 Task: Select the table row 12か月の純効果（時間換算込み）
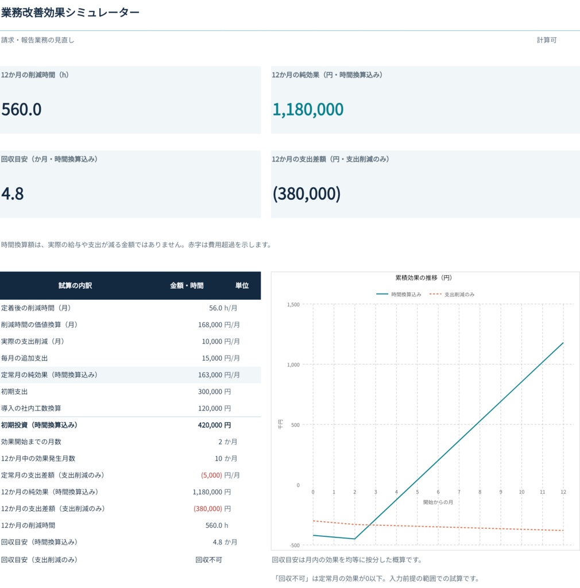point(130,492)
